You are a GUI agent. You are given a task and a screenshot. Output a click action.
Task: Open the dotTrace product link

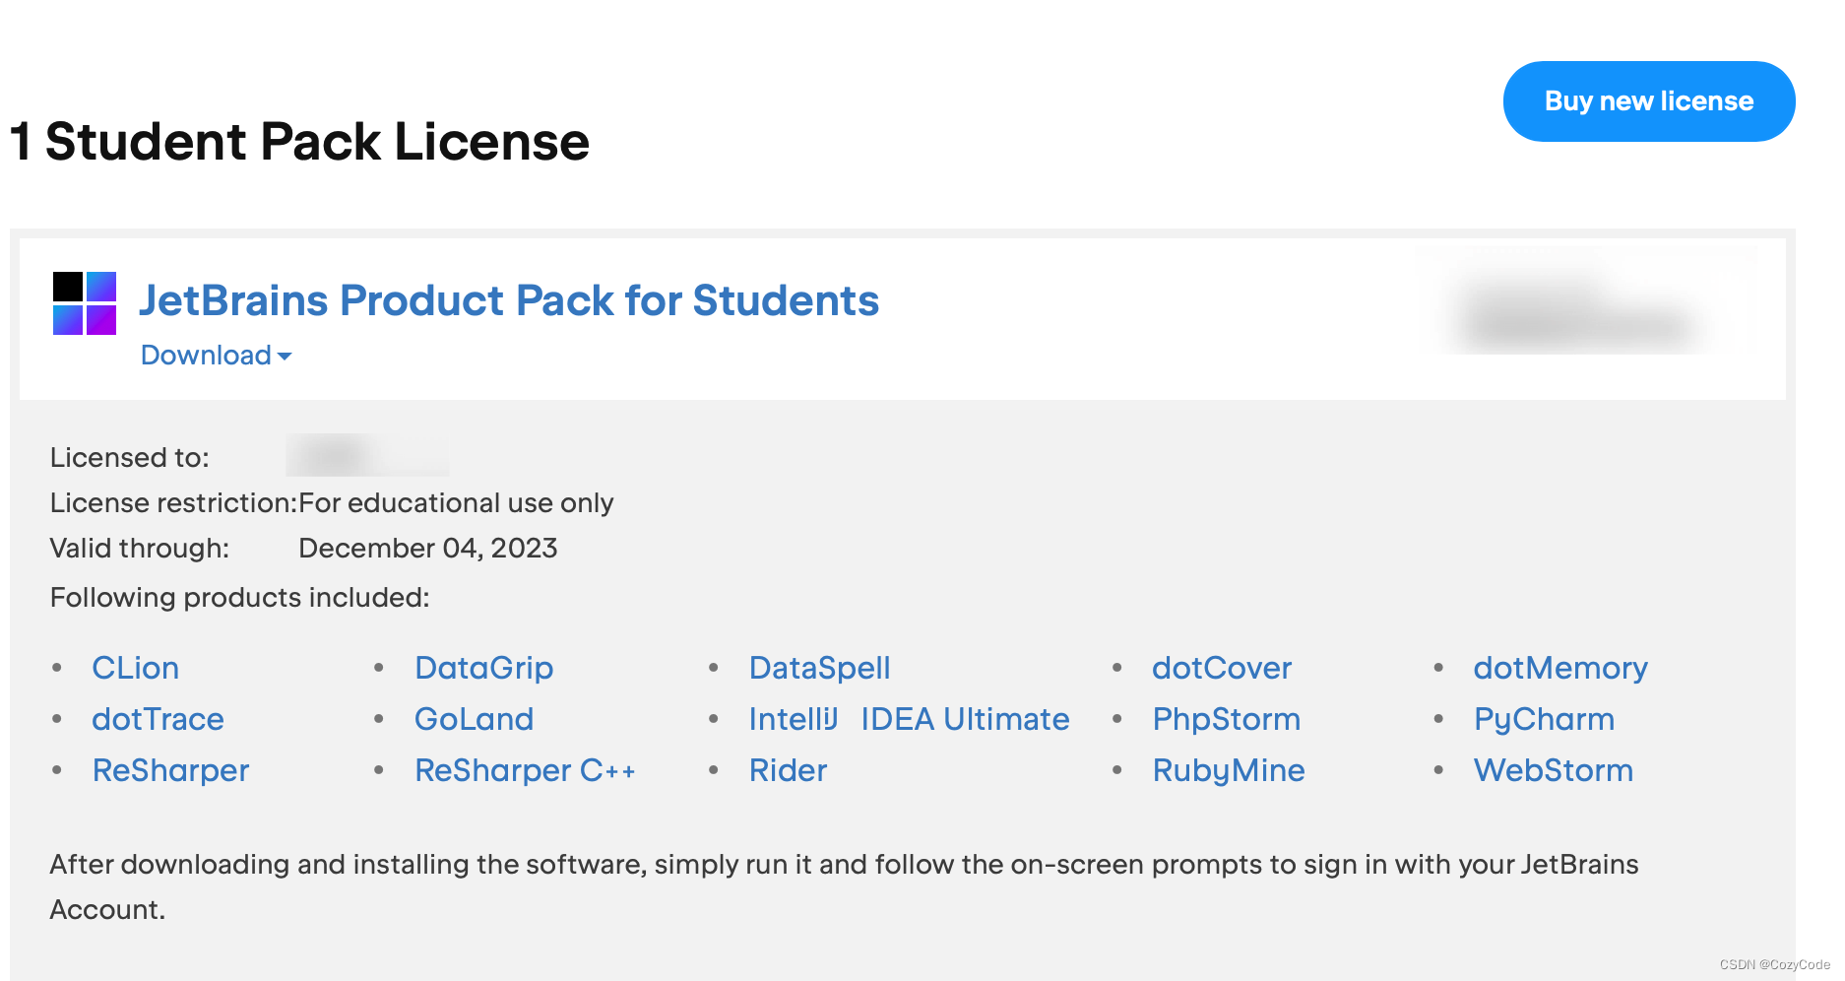pyautogui.click(x=158, y=719)
